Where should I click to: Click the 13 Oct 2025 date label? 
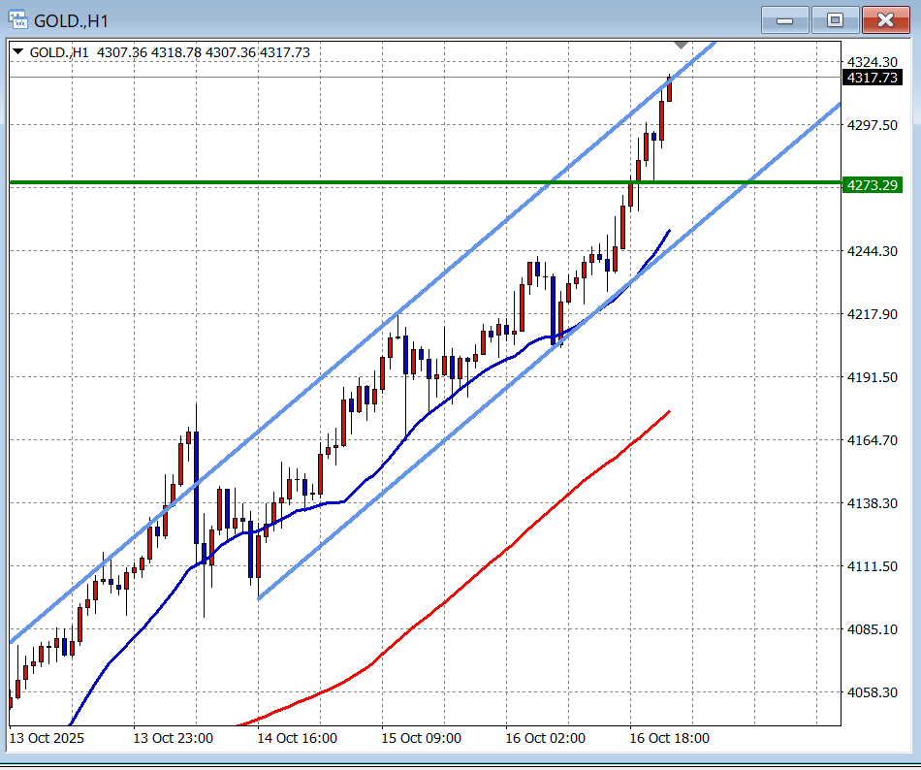pos(47,738)
